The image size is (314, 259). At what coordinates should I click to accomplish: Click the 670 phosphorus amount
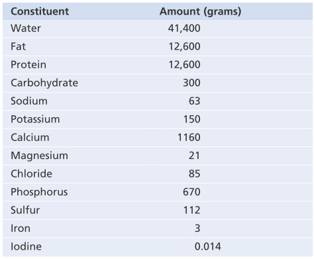pos(191,192)
